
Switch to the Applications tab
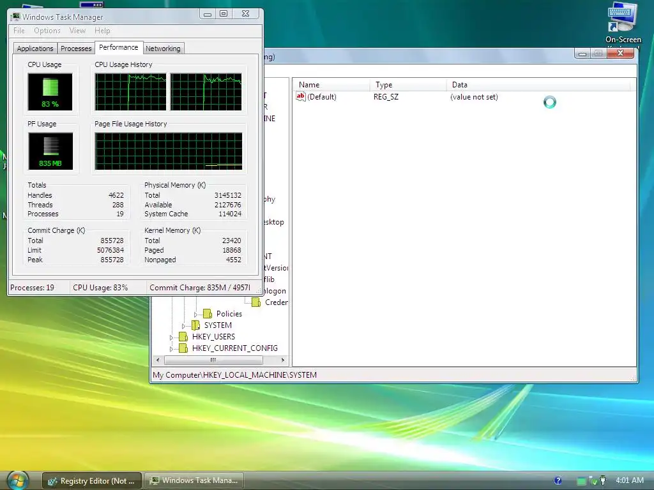pyautogui.click(x=35, y=48)
